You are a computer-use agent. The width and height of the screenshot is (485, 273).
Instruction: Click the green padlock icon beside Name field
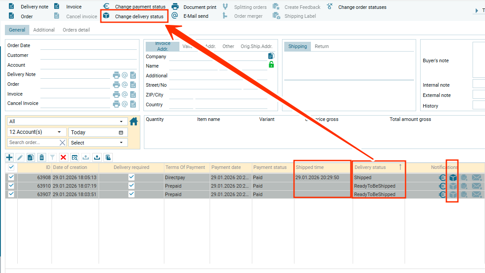271,65
